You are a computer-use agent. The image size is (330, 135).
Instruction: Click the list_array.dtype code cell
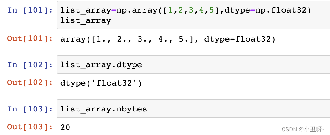(193, 64)
